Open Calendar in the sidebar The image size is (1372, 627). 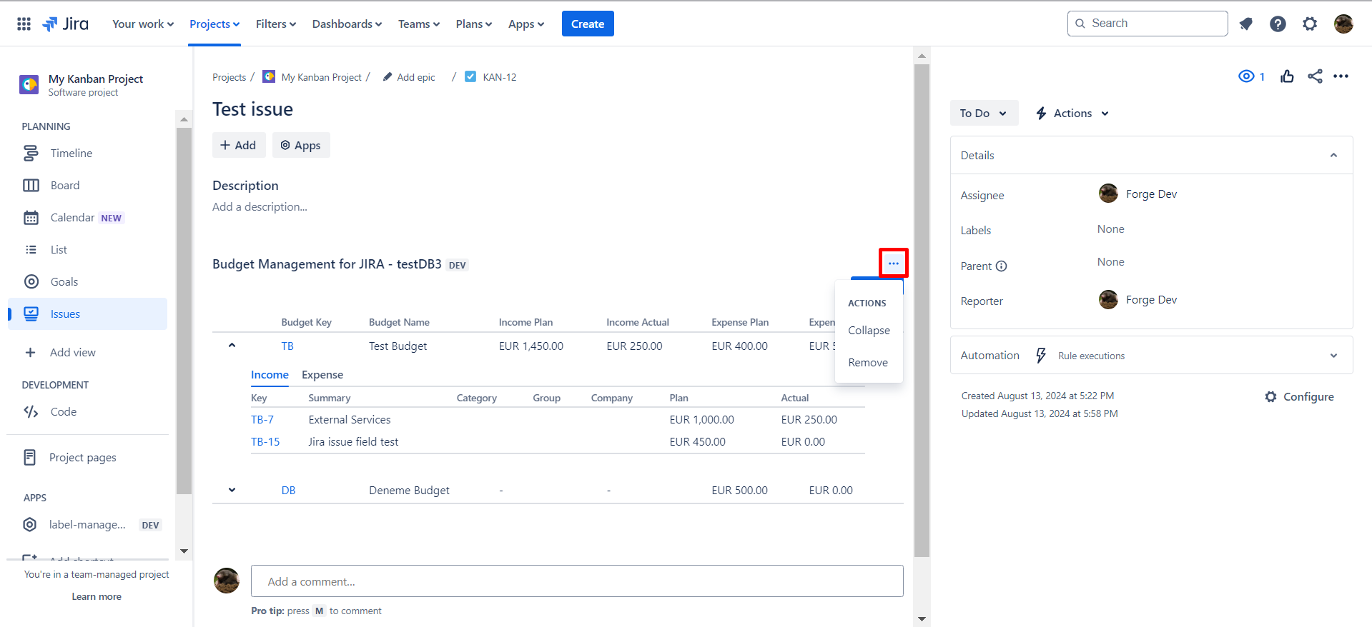[87, 217]
